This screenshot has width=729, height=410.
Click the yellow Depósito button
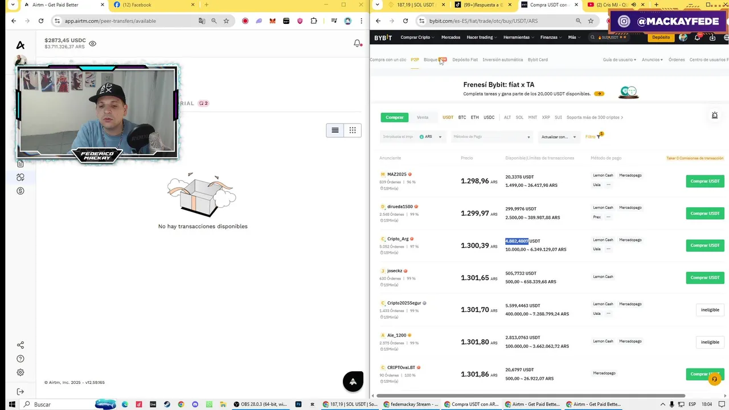(x=661, y=38)
